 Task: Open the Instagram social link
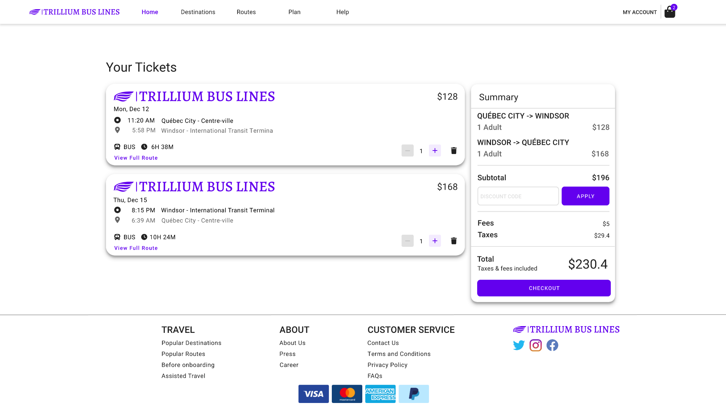535,345
